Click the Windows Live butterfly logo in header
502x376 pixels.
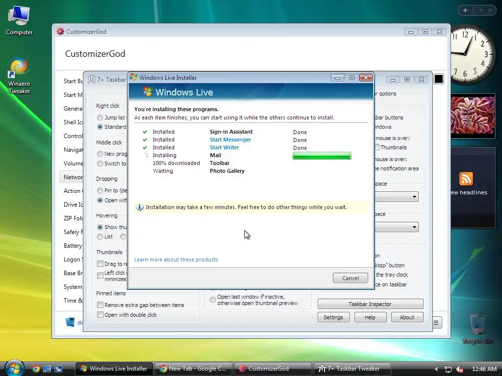(x=148, y=92)
